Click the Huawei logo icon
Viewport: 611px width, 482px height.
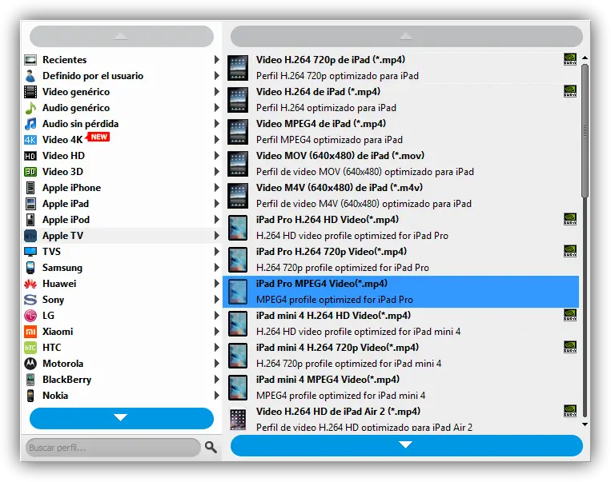(x=30, y=284)
